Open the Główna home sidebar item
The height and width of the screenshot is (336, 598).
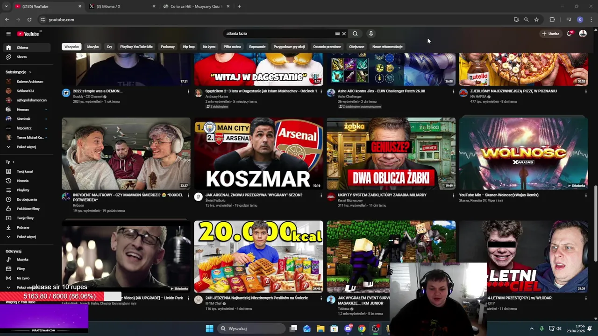[26, 48]
